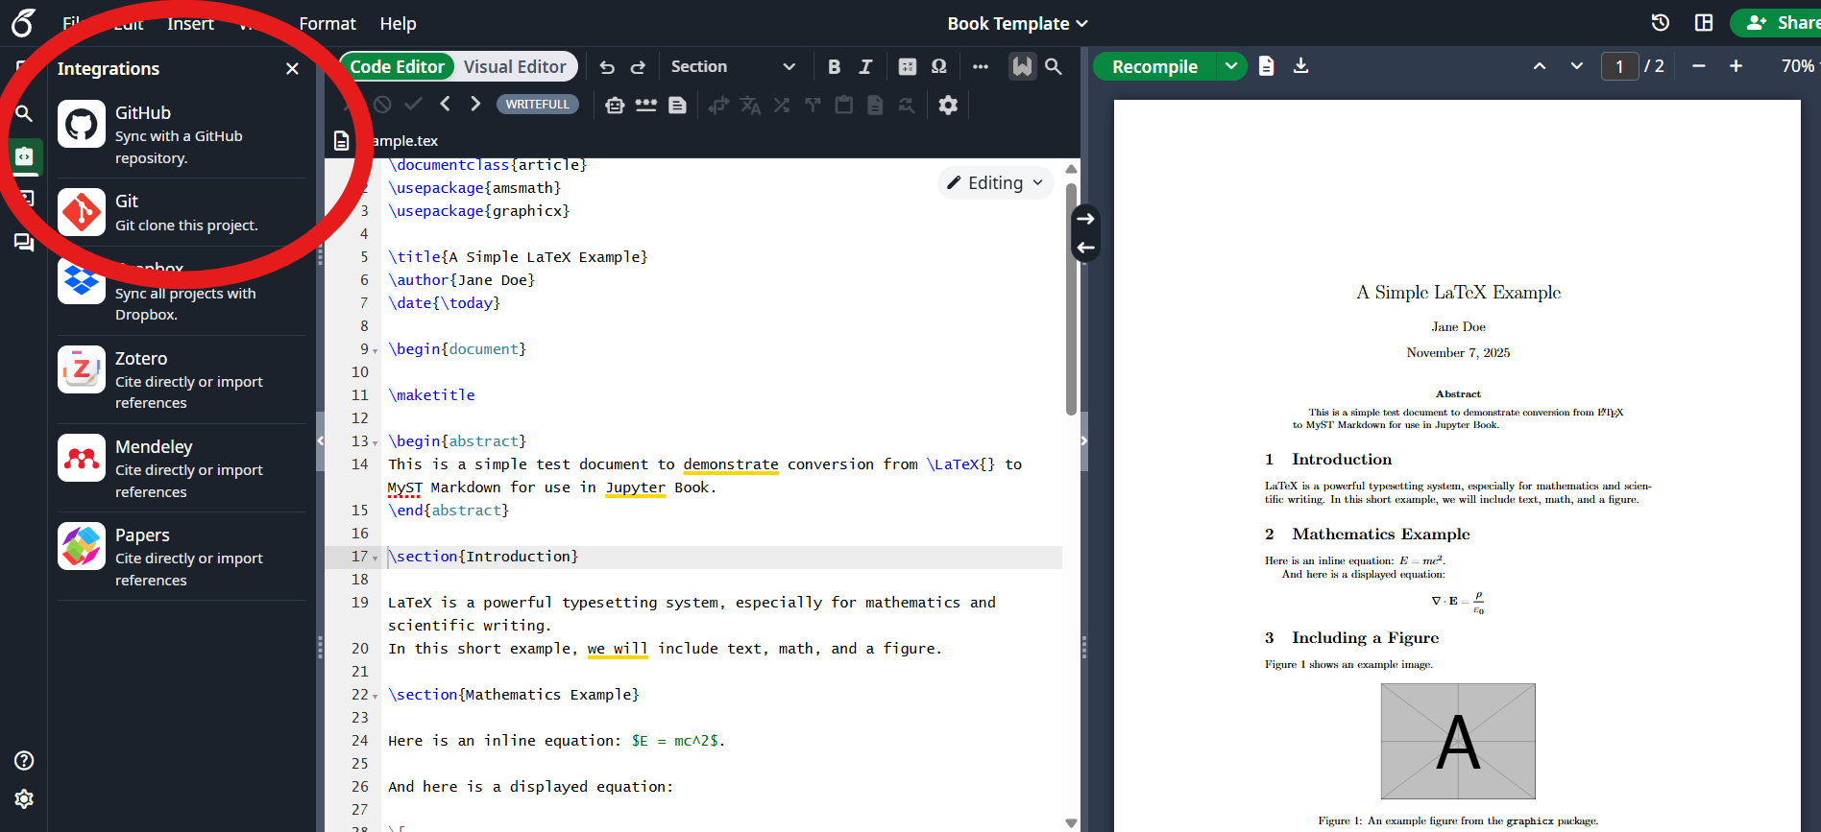
Task: Open the Papers integration logo
Action: 82,546
